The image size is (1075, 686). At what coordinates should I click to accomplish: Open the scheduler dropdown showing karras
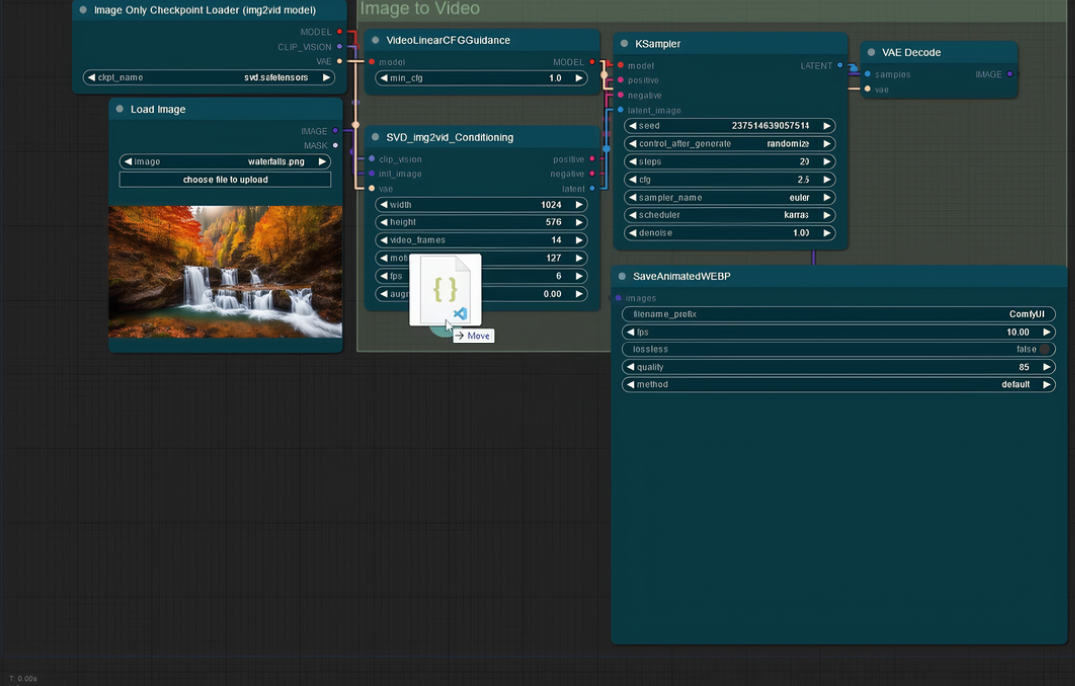pos(729,215)
